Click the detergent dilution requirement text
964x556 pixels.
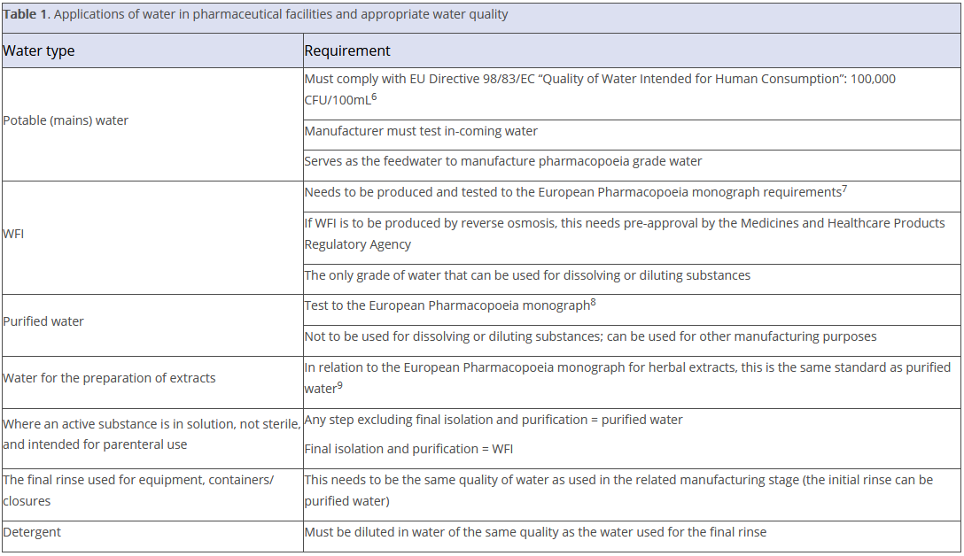(x=535, y=532)
